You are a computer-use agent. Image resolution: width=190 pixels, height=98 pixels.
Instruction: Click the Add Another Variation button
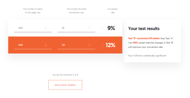click(x=65, y=85)
